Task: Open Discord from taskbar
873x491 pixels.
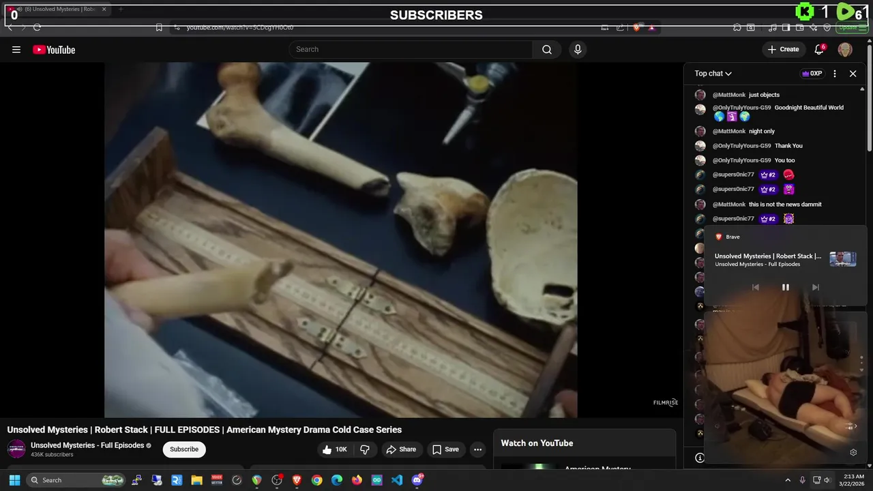Action: click(x=417, y=480)
